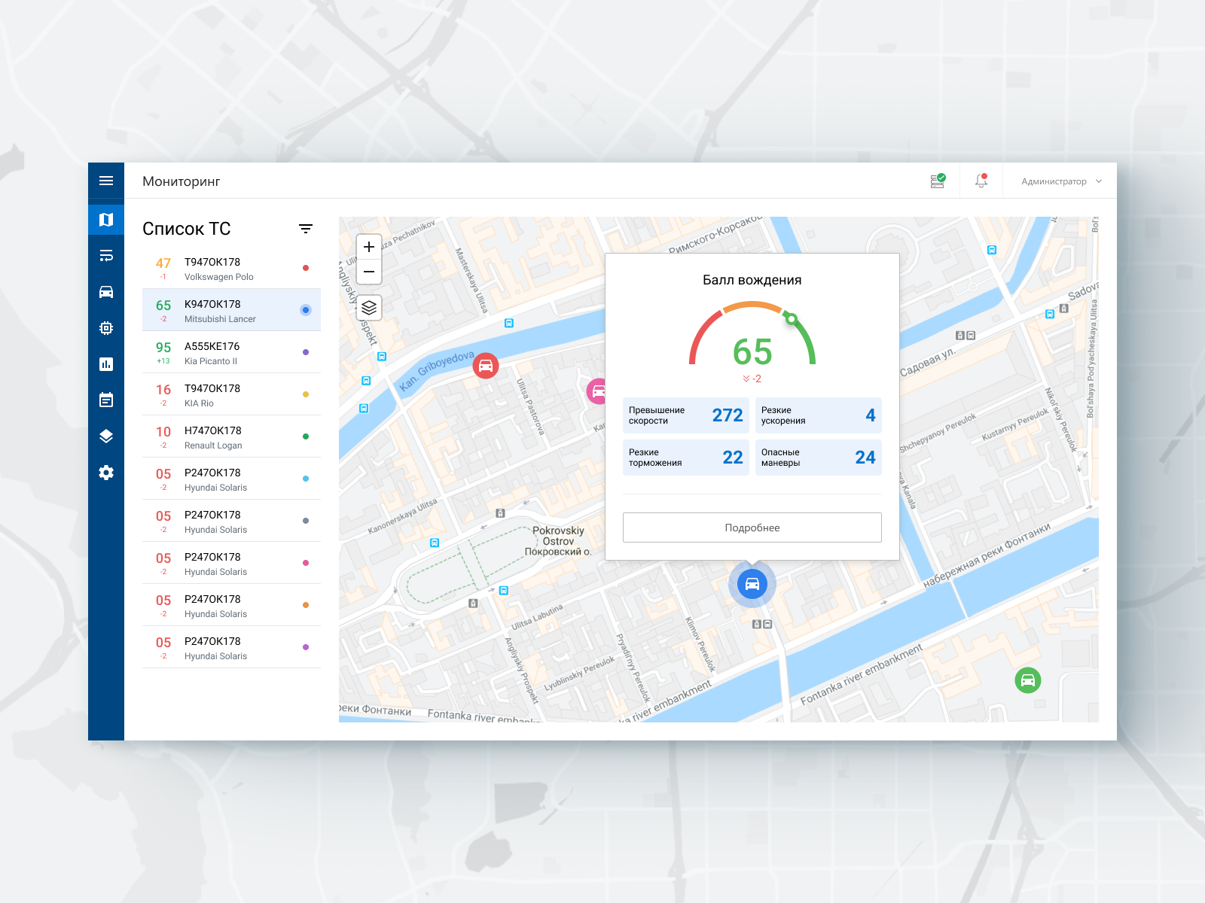
Task: Select the T947OK178 Volkswagen Polo entry
Action: (226, 267)
